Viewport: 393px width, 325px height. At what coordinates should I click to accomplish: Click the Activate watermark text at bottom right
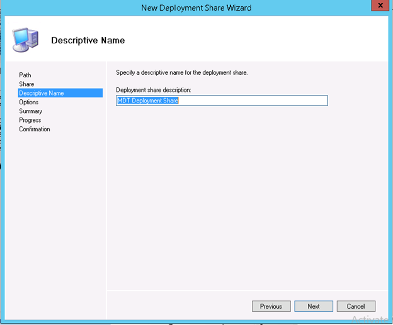click(372, 319)
